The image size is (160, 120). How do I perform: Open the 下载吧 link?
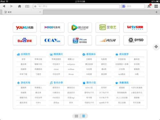38,74
